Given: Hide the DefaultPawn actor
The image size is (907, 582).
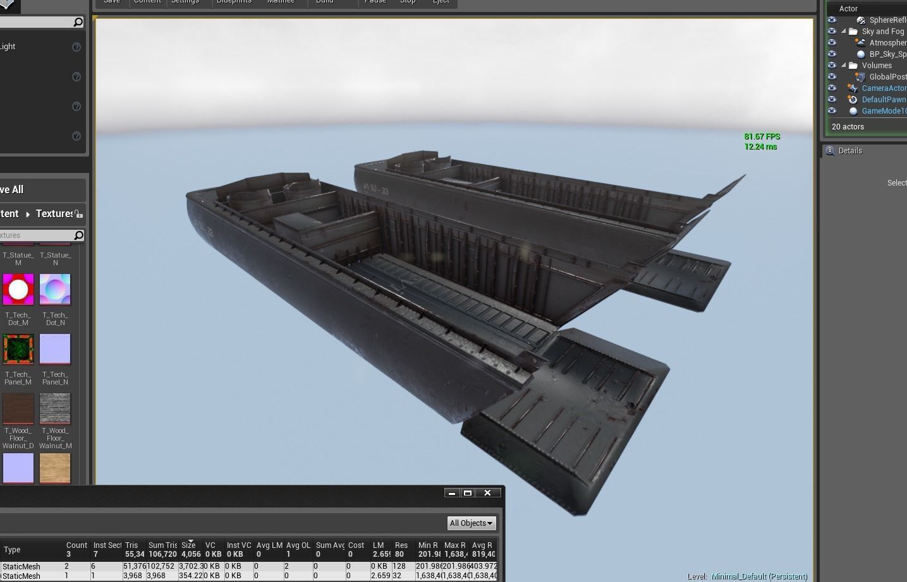Looking at the screenshot, I should pyautogui.click(x=832, y=100).
